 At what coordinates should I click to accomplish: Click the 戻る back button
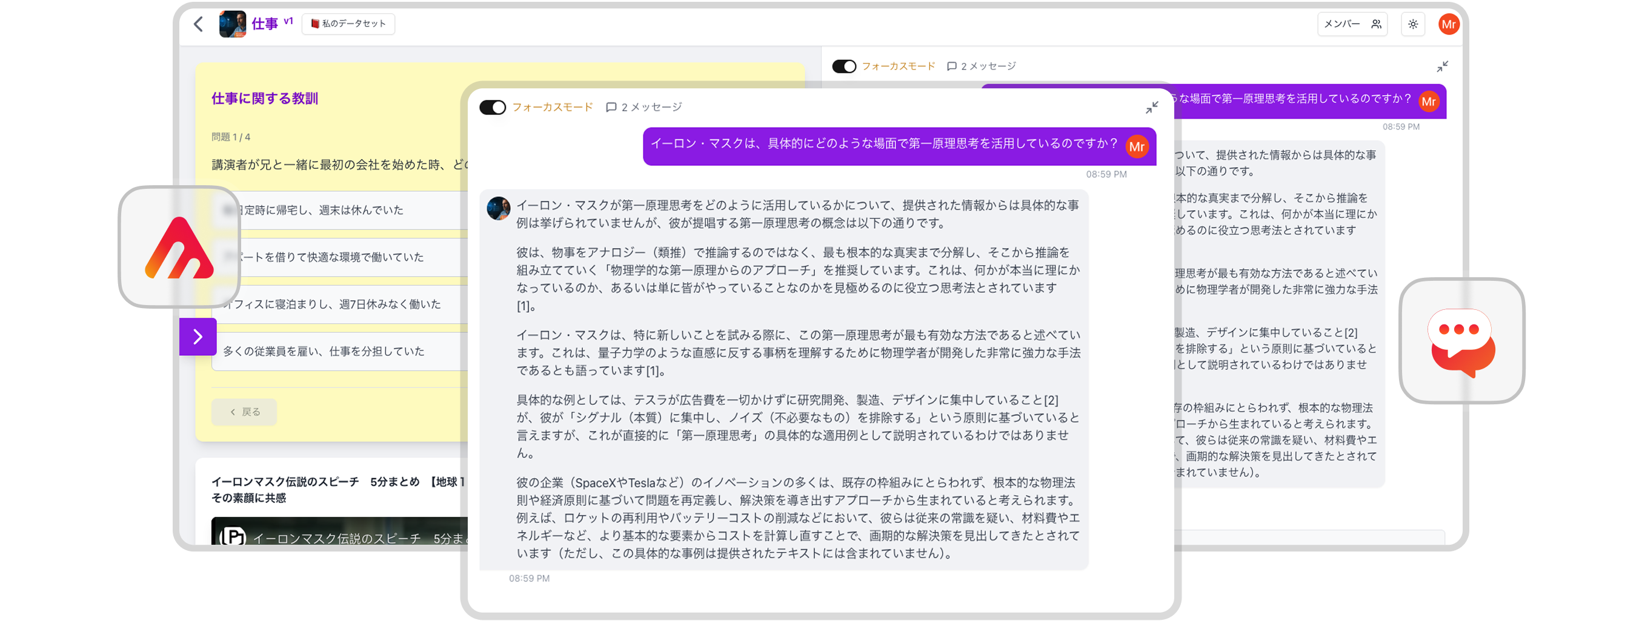pyautogui.click(x=244, y=412)
